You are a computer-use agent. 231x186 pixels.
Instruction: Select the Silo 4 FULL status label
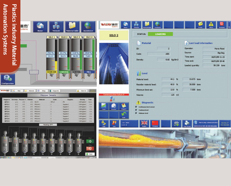89,72
